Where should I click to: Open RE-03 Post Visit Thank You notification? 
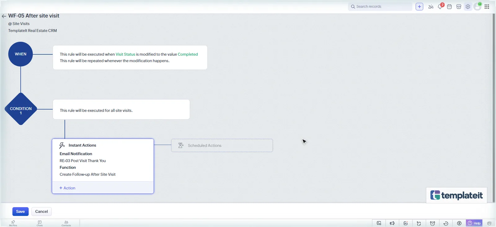83,161
